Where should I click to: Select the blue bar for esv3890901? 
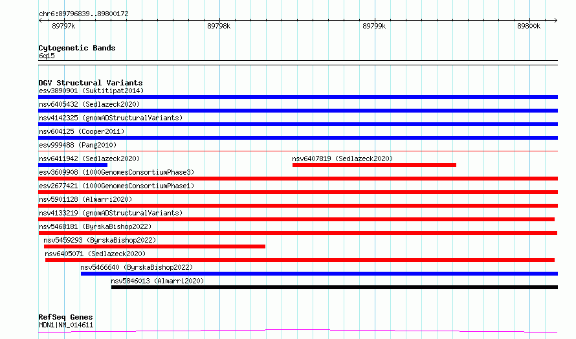click(x=298, y=97)
